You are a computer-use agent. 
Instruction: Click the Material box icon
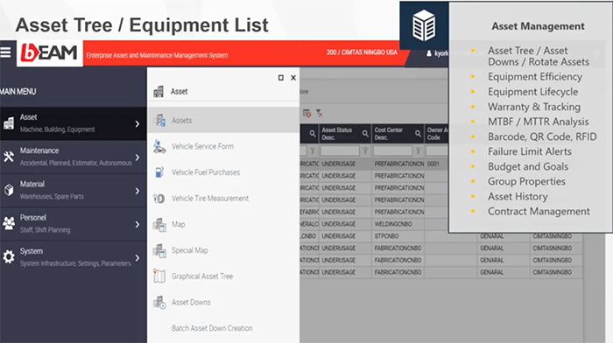tap(9, 190)
